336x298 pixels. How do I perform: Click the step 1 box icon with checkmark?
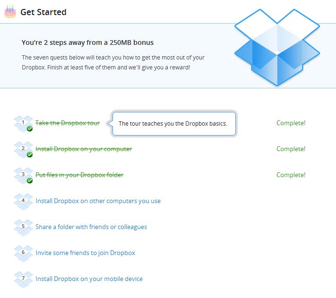[x=23, y=124]
